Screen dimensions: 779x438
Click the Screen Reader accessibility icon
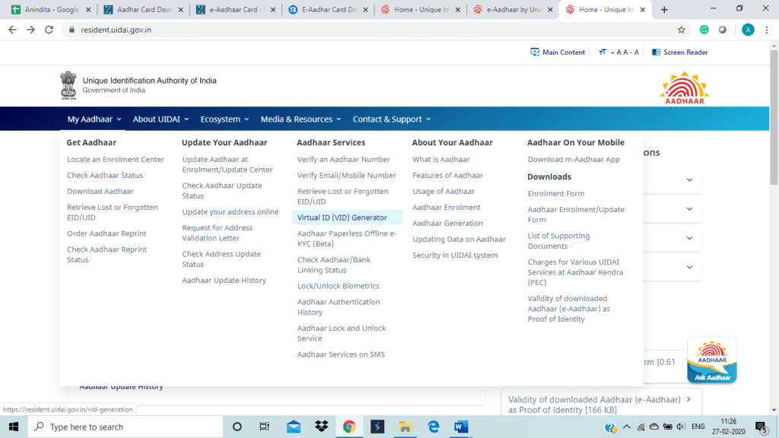point(657,52)
